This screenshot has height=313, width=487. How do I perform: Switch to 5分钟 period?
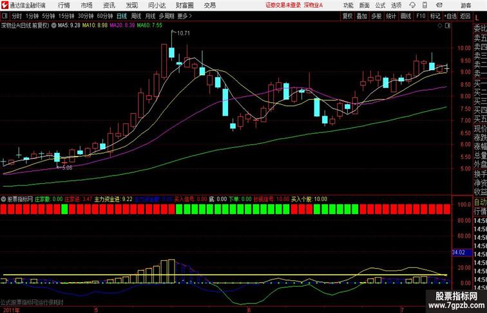(x=48, y=16)
